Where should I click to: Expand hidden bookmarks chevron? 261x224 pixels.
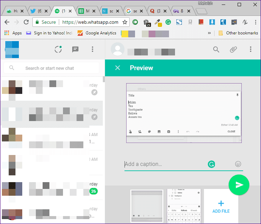(x=209, y=33)
